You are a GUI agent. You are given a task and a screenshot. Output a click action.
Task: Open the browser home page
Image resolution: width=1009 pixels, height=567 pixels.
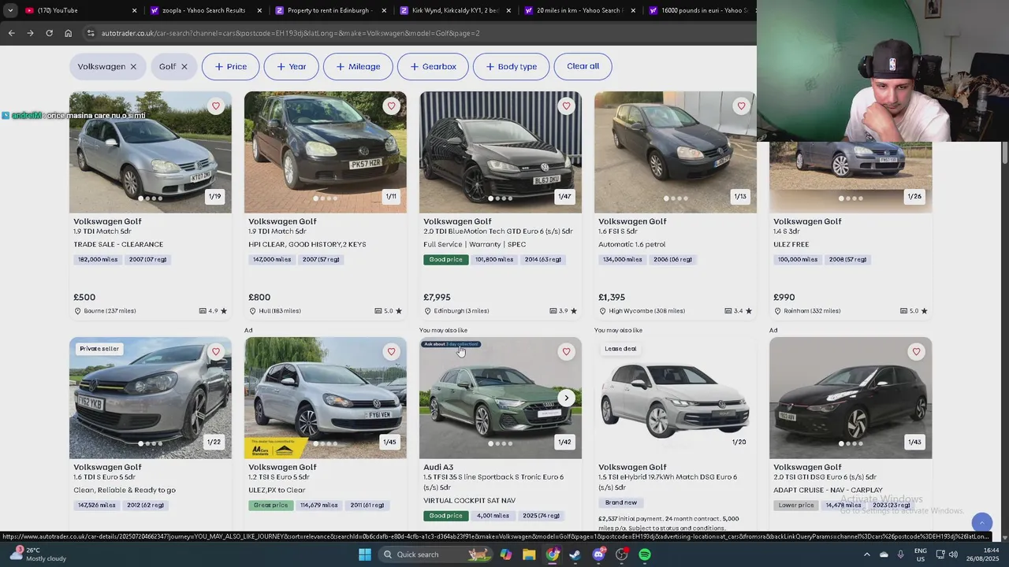pyautogui.click(x=69, y=33)
